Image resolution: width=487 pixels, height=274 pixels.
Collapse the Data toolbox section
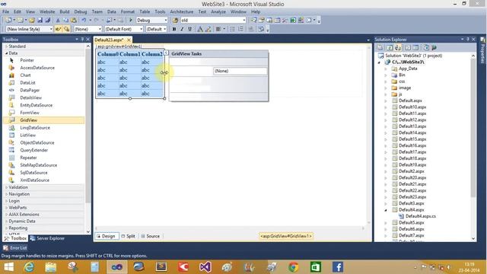[x=7, y=53]
